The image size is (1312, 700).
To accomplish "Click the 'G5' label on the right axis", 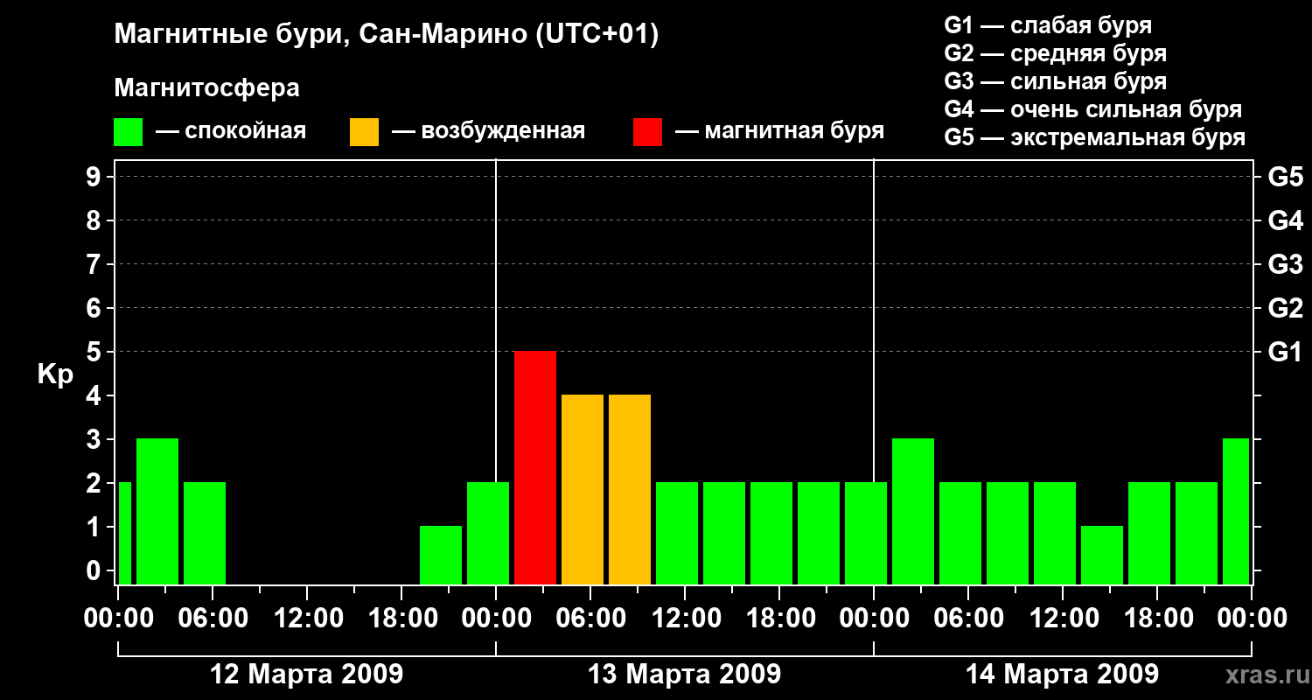I will pos(1285,177).
